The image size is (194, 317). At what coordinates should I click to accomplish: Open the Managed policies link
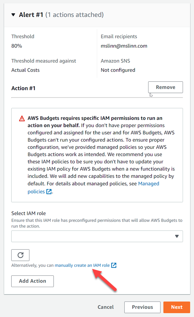click(148, 184)
